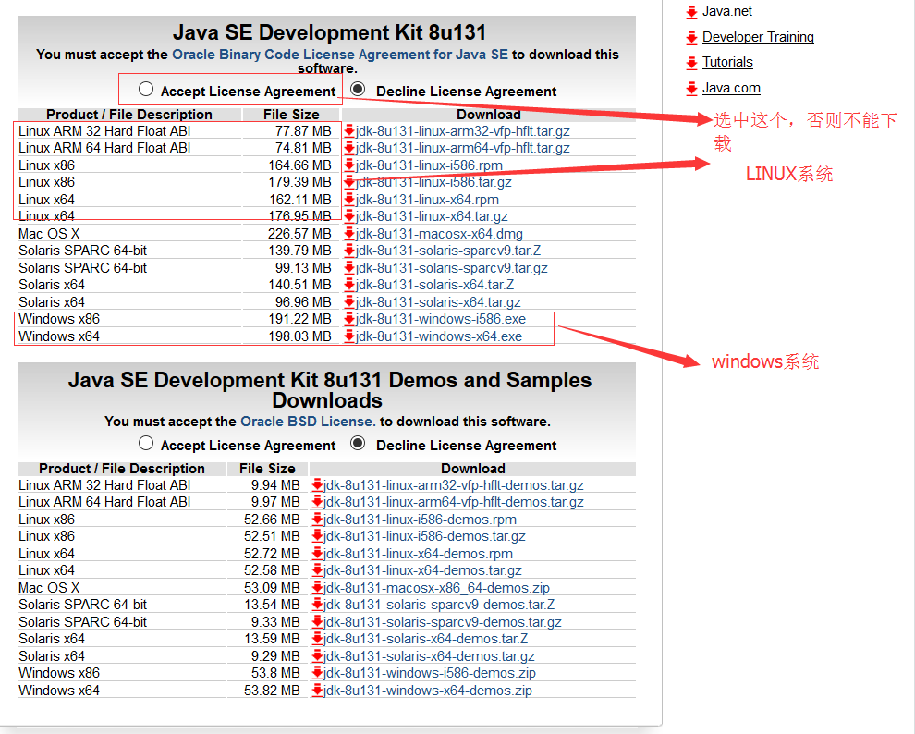The image size is (915, 734).
Task: Download jdk-8u131-linux-arm64-vfp-hflt.tar.gz
Action: (463, 148)
